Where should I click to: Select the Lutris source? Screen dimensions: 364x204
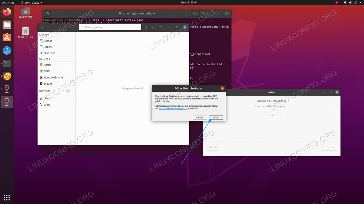(47, 65)
